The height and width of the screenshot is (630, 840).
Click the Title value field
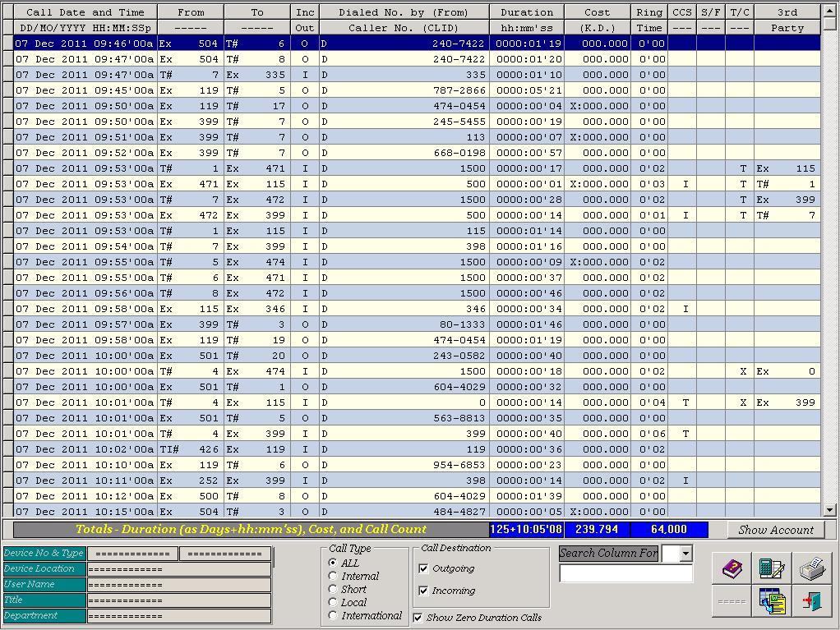tap(179, 600)
